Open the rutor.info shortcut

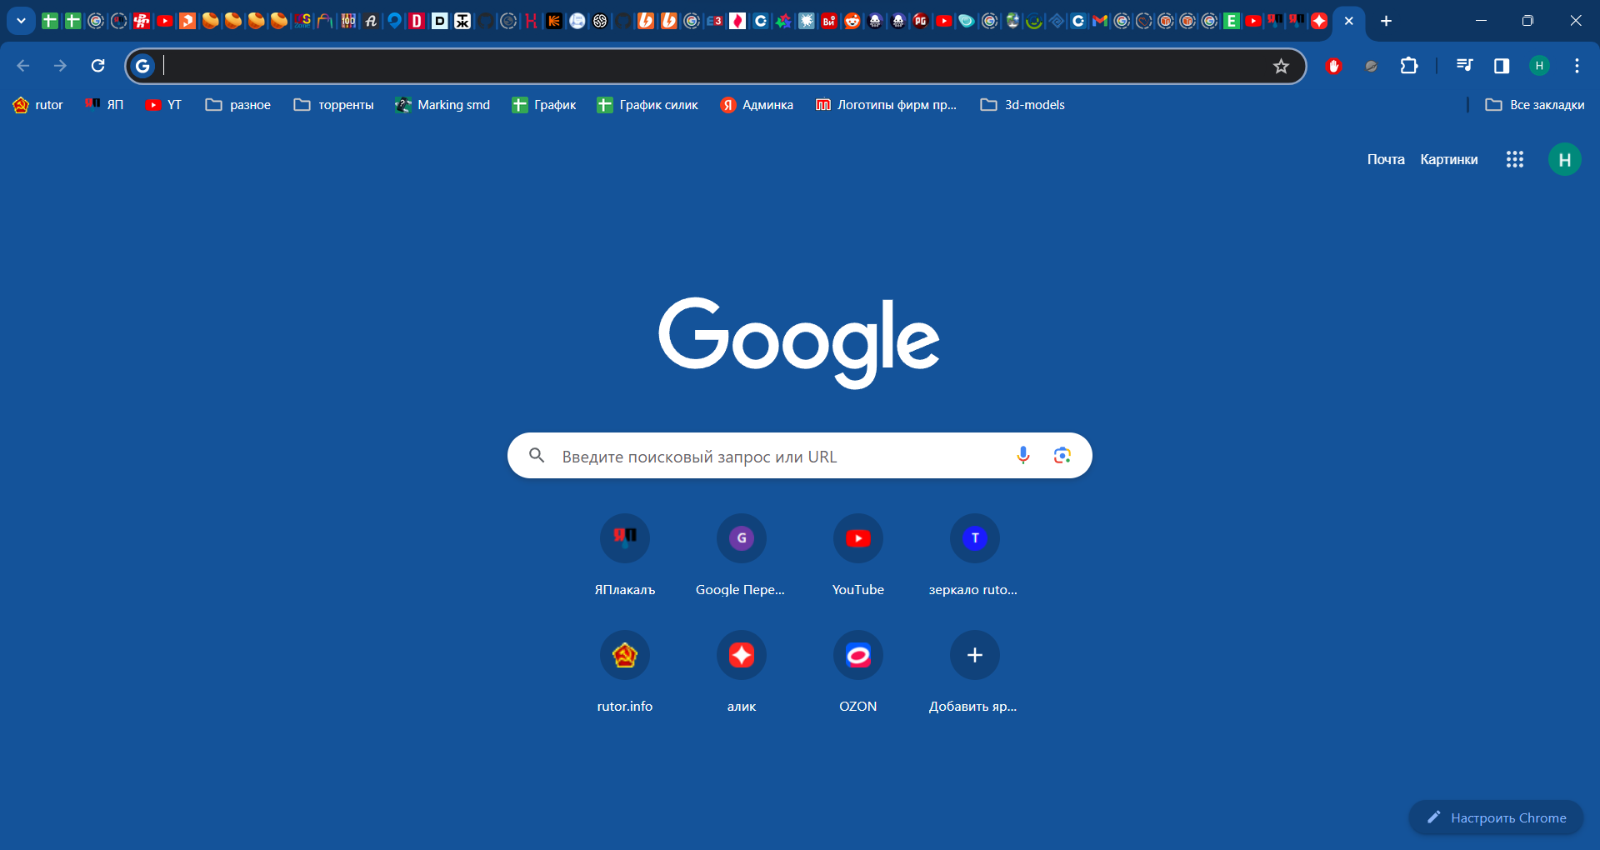625,672
